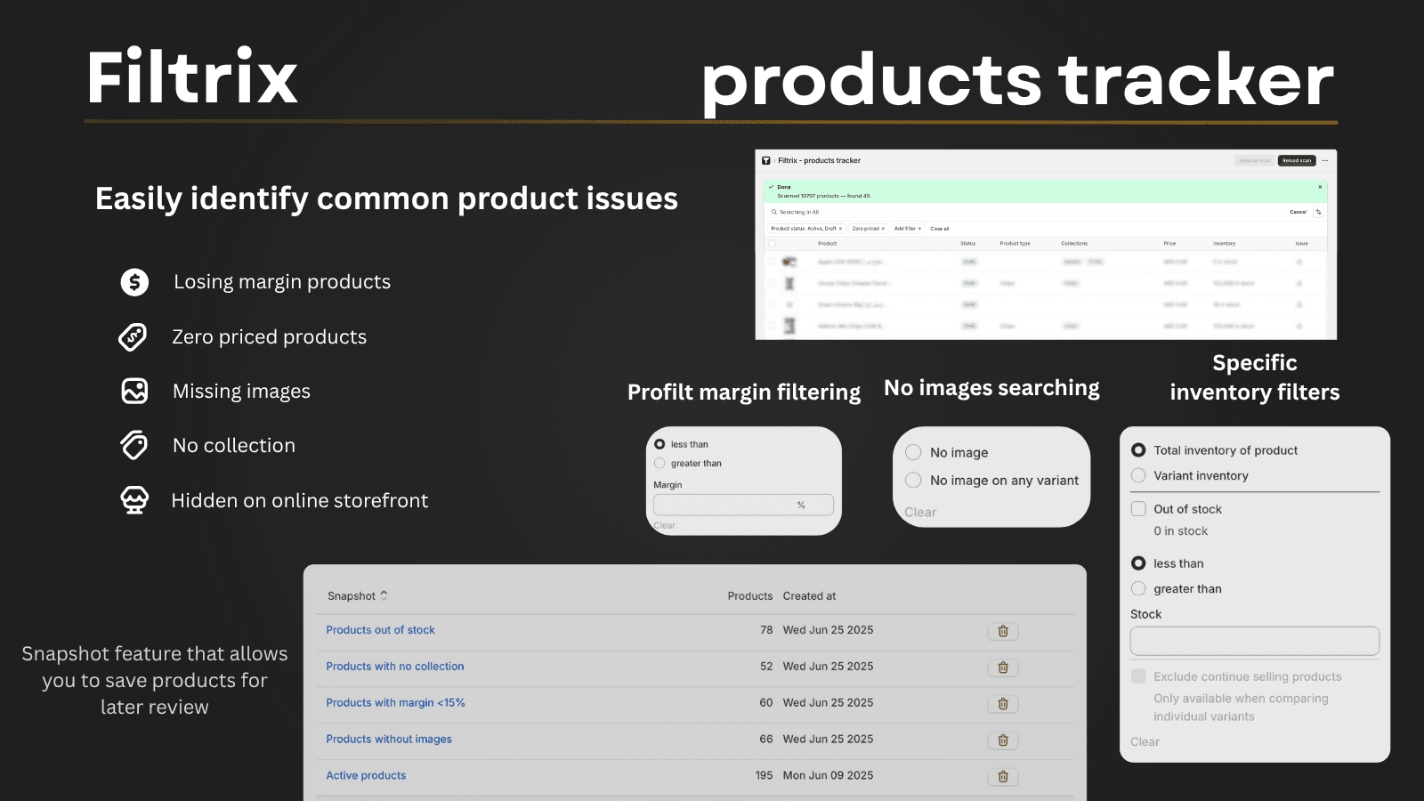Click the Filtrix - products tracker breadcrumb
This screenshot has height=801, width=1424.
[819, 160]
